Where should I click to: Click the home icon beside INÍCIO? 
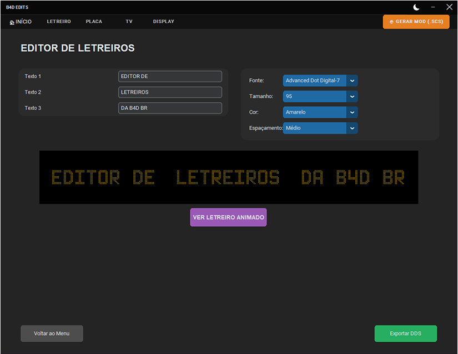pos(12,22)
